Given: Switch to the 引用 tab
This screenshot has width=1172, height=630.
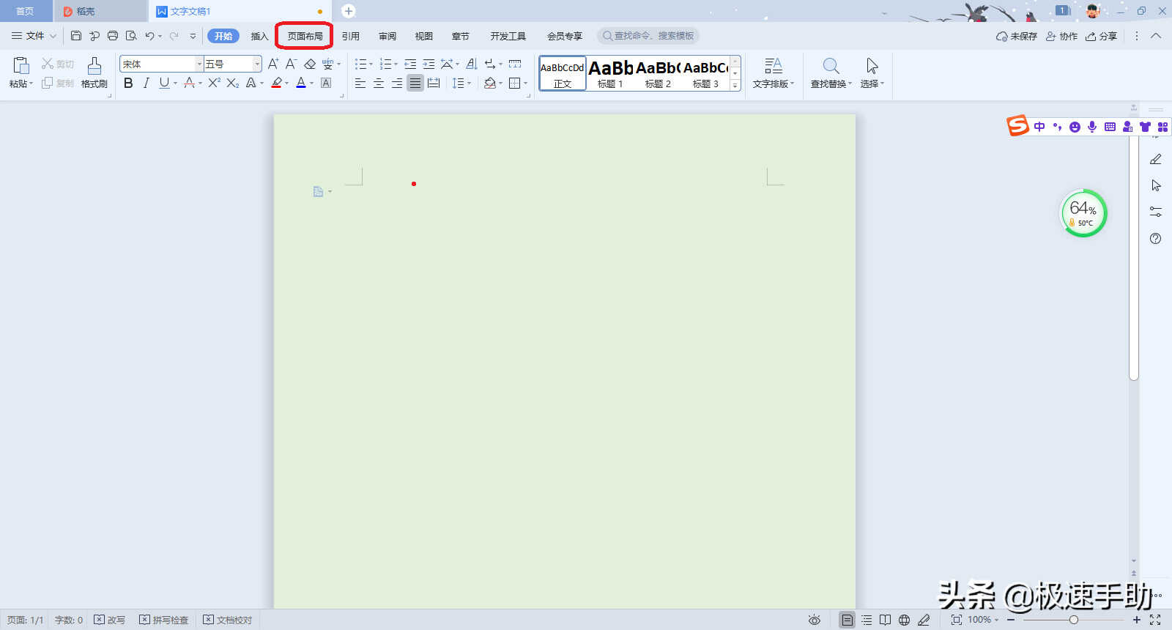Looking at the screenshot, I should click(x=350, y=36).
